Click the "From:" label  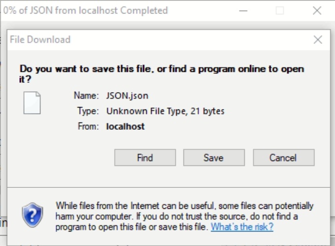click(88, 126)
